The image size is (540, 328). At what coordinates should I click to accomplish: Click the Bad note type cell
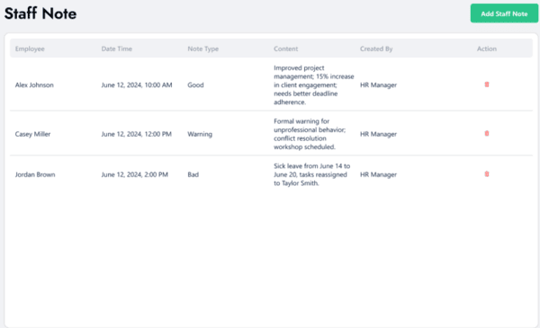[193, 174]
